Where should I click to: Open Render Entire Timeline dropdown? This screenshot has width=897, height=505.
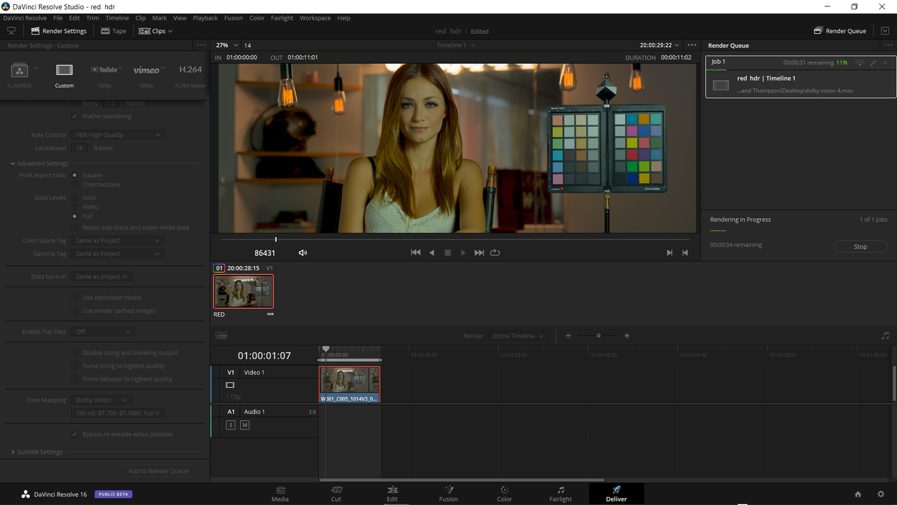[x=518, y=336]
